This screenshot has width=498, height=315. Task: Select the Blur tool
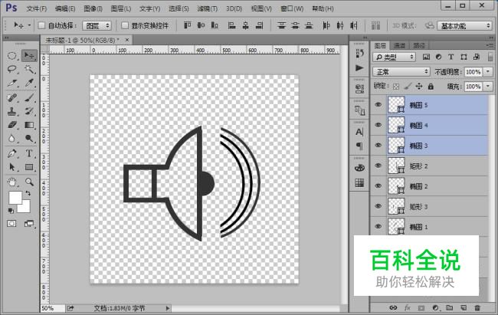pos(12,139)
